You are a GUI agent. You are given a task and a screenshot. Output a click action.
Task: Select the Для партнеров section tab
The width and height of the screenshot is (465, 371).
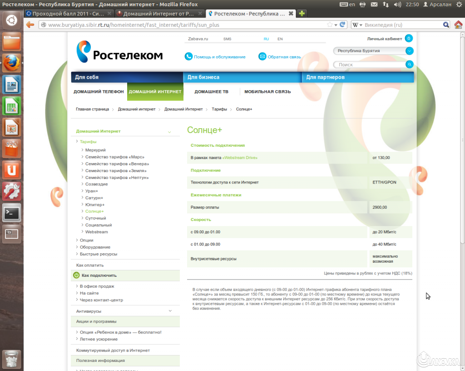[358, 77]
